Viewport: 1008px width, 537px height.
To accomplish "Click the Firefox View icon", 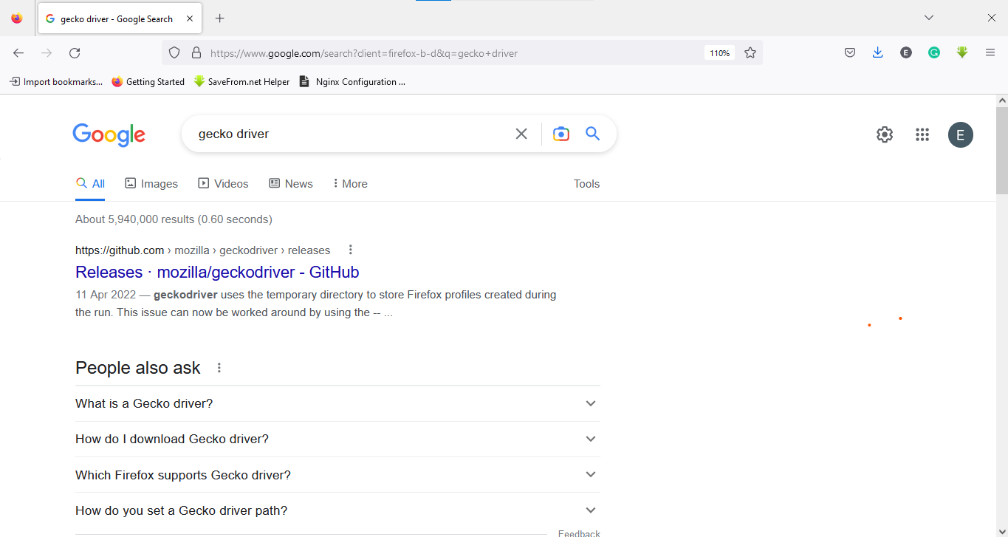I will click(17, 18).
